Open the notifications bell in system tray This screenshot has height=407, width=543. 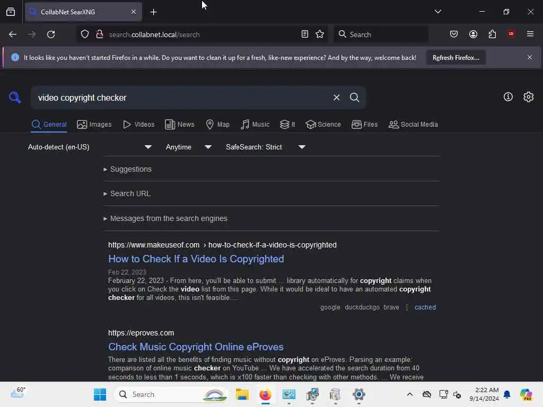(x=507, y=394)
